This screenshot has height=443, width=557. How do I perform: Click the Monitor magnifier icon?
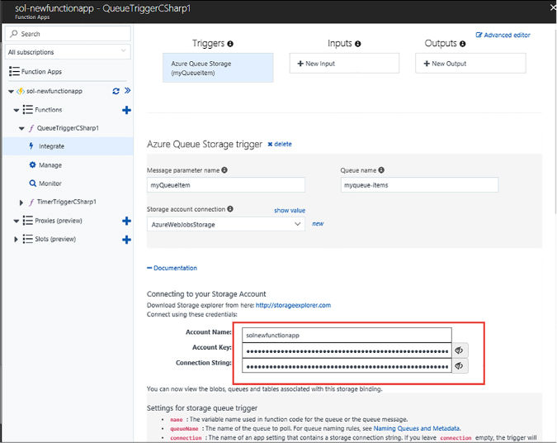(x=33, y=183)
